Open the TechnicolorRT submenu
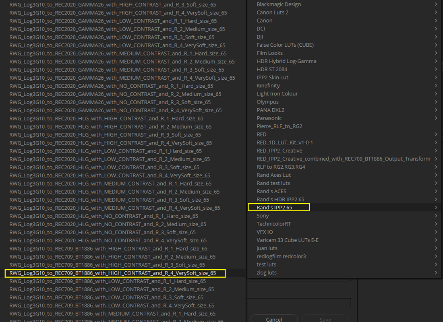 coord(344,224)
